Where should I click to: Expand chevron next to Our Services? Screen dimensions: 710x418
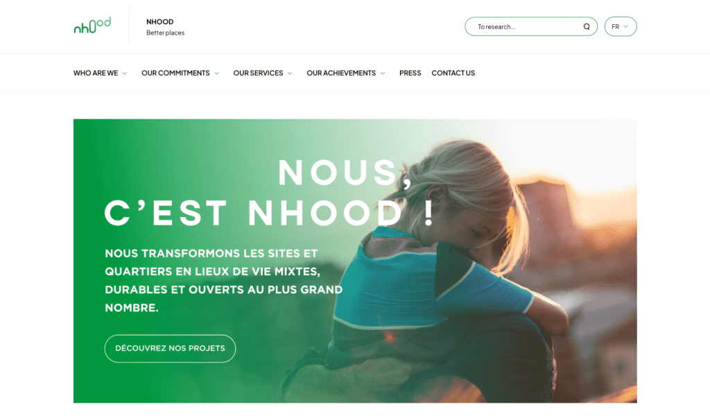(x=290, y=73)
